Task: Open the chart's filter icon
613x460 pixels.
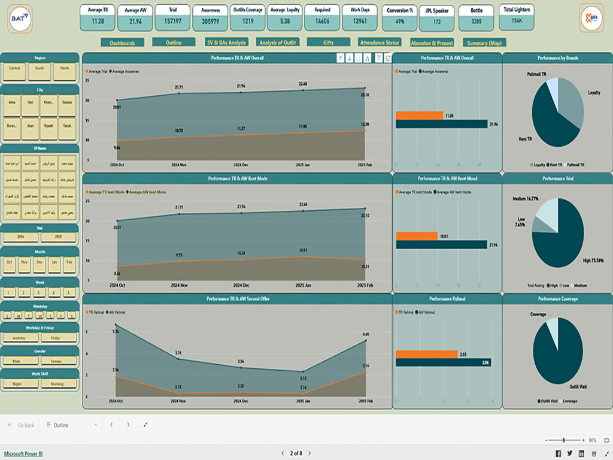Action: (x=378, y=58)
